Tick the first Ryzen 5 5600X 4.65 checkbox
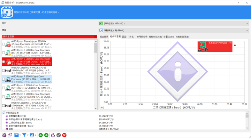Viewport: 251px width, 138px height. [3, 53]
